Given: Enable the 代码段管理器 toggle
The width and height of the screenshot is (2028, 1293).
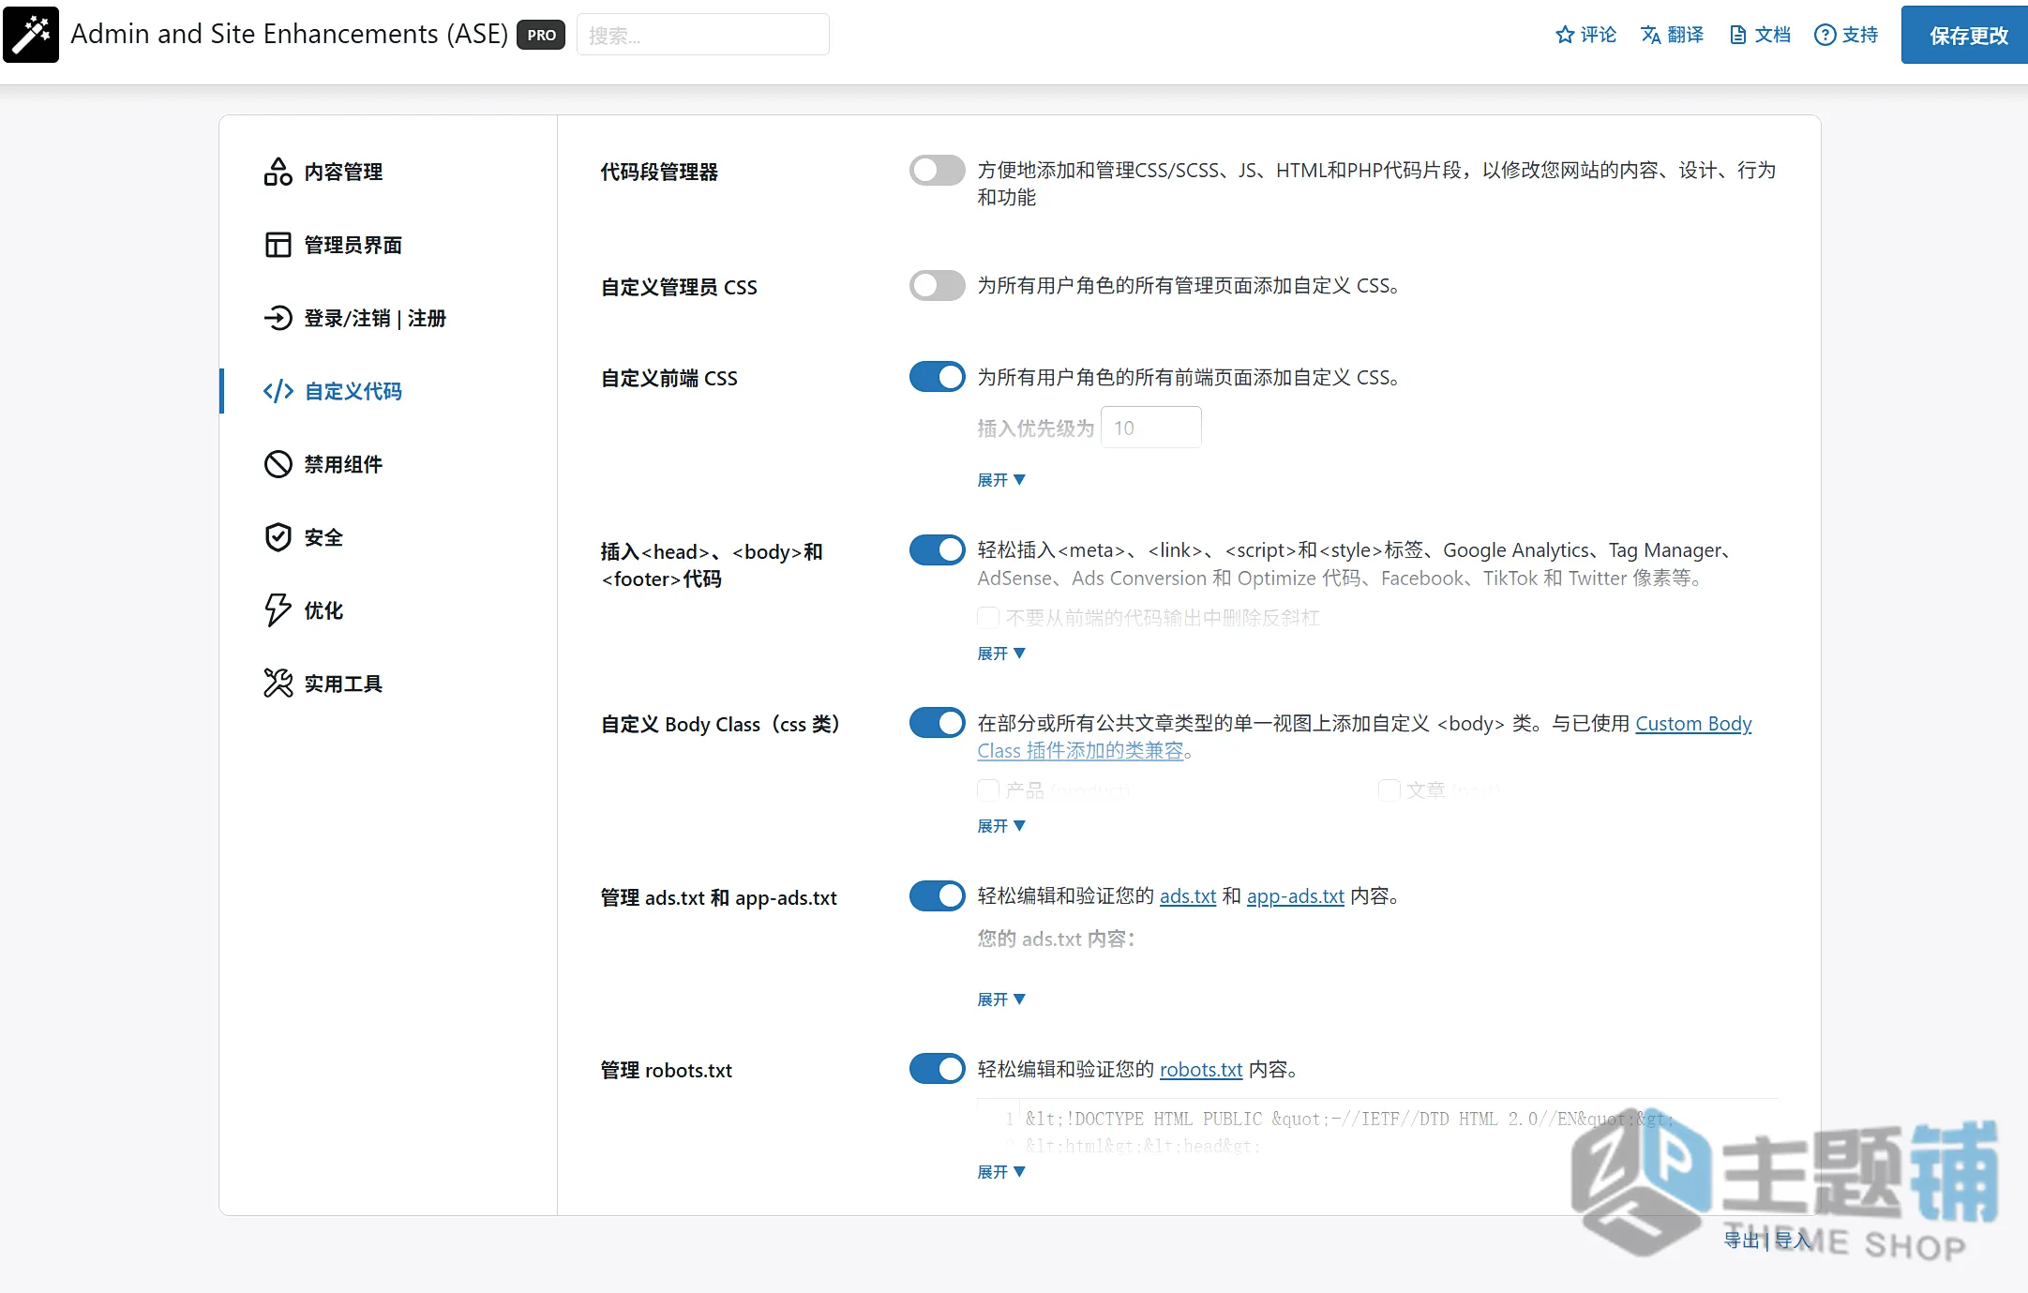Looking at the screenshot, I should point(937,171).
